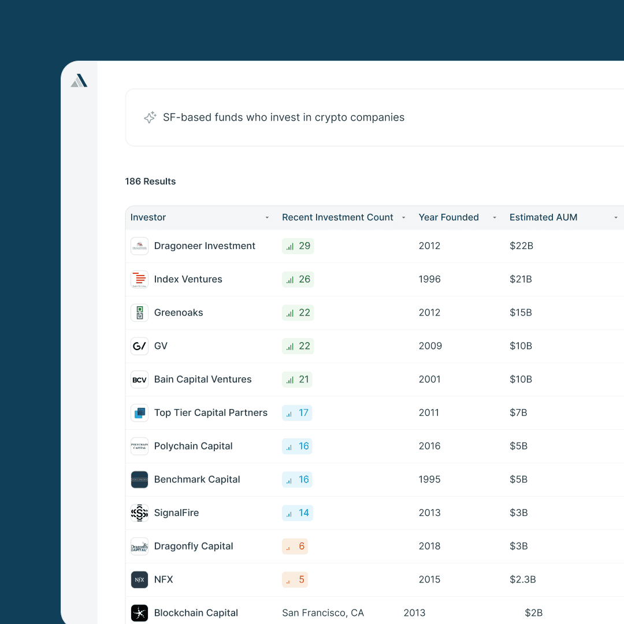Screen dimensions: 624x624
Task: Click the investment count badge 21
Action: pyautogui.click(x=298, y=380)
